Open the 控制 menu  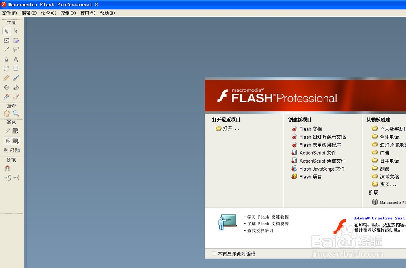(68, 13)
